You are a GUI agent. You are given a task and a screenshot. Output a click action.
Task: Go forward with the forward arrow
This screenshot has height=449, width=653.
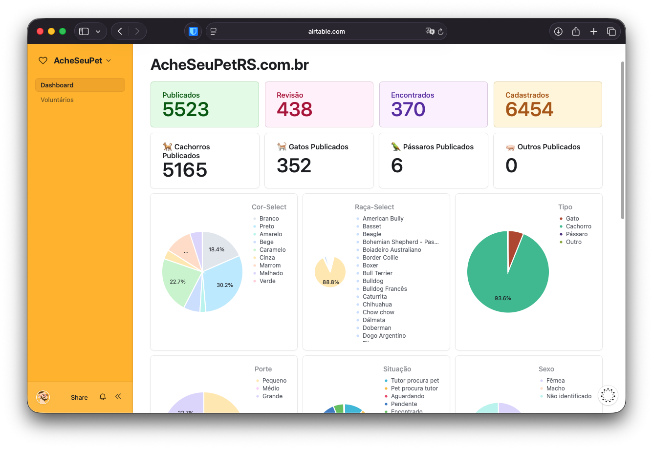click(137, 31)
